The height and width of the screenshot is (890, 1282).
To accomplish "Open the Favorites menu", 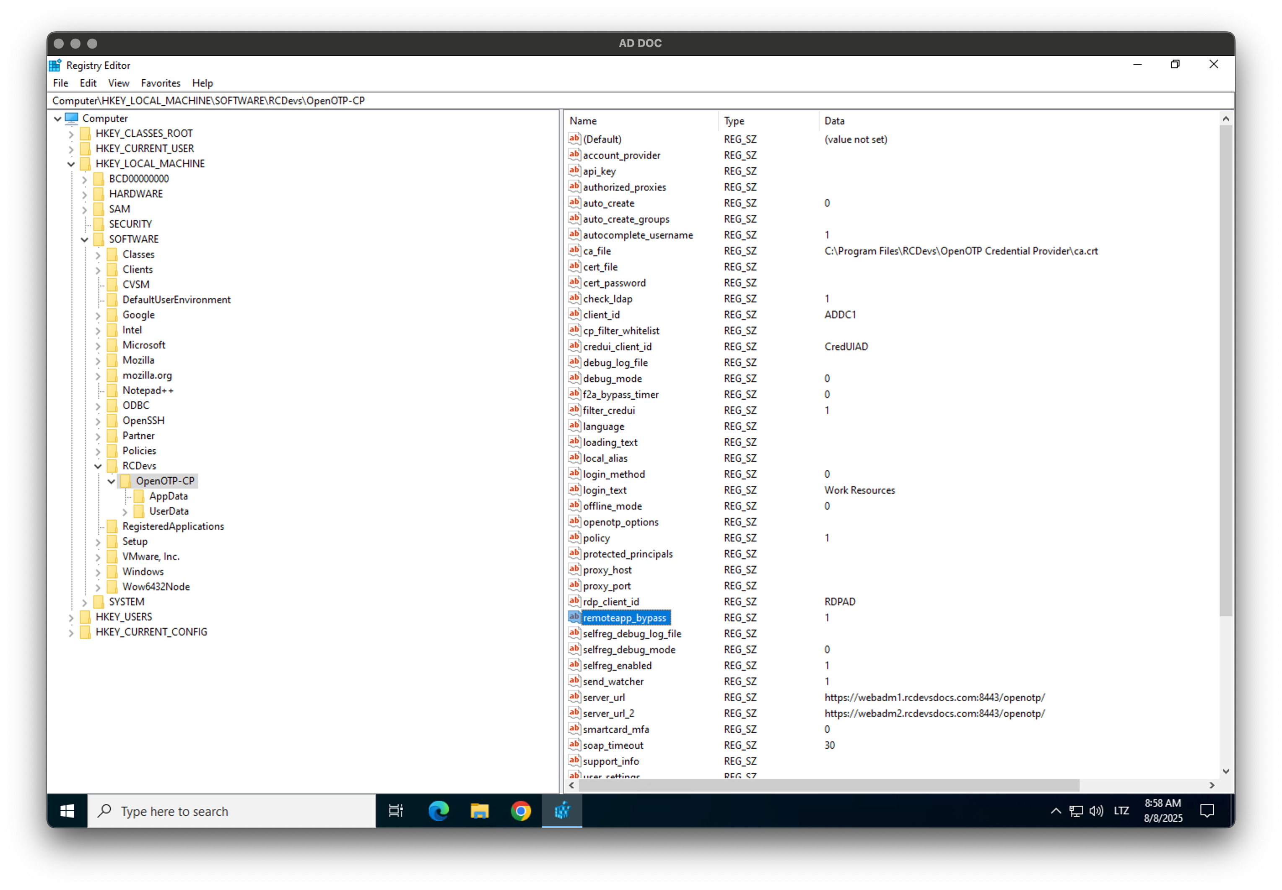I will coord(161,83).
